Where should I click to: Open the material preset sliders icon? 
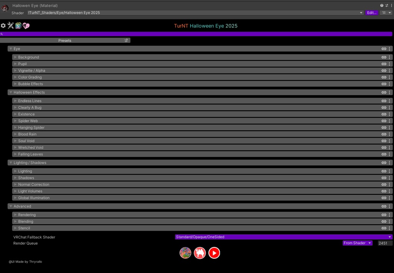pos(386,5)
